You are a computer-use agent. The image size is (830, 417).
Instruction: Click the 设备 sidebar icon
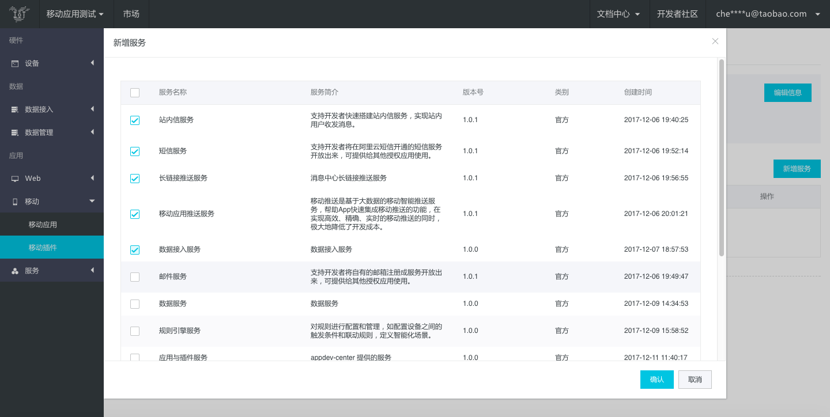click(x=15, y=63)
